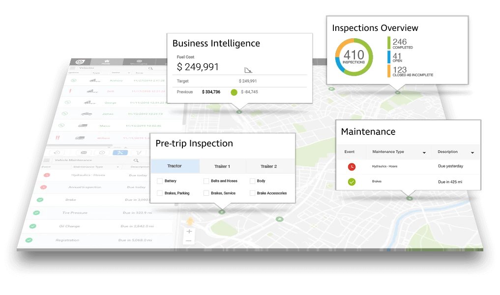Click the green check icon for Tire Pressure

coord(36,213)
